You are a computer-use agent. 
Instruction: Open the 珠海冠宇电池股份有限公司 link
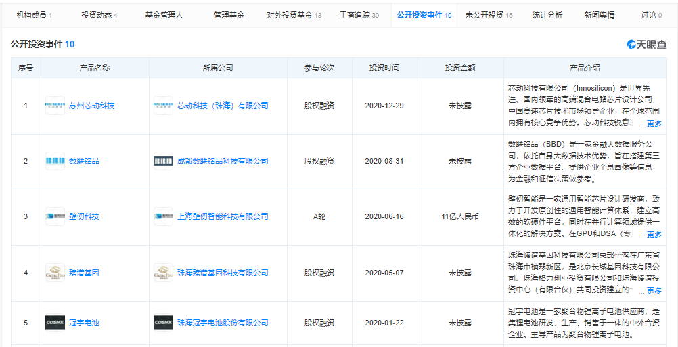(223, 323)
